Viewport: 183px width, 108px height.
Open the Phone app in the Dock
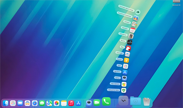[106, 101]
